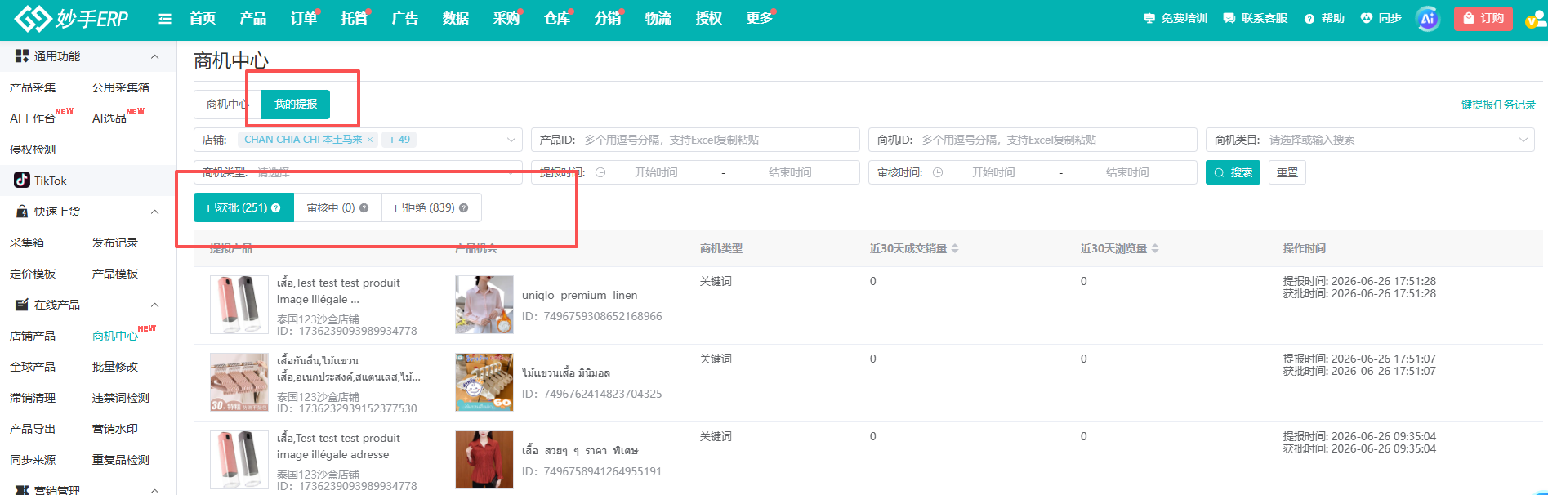The height and width of the screenshot is (495, 1548).
Task: Select the 已获批 (251) tab
Action: click(x=243, y=207)
